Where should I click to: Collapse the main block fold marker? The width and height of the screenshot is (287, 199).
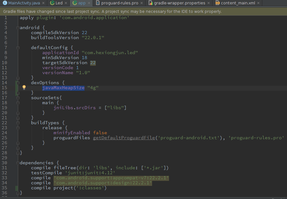(18, 103)
